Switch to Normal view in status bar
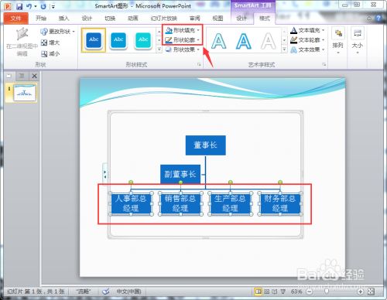Image resolution: width=387 pixels, height=300 pixels. coord(258,291)
